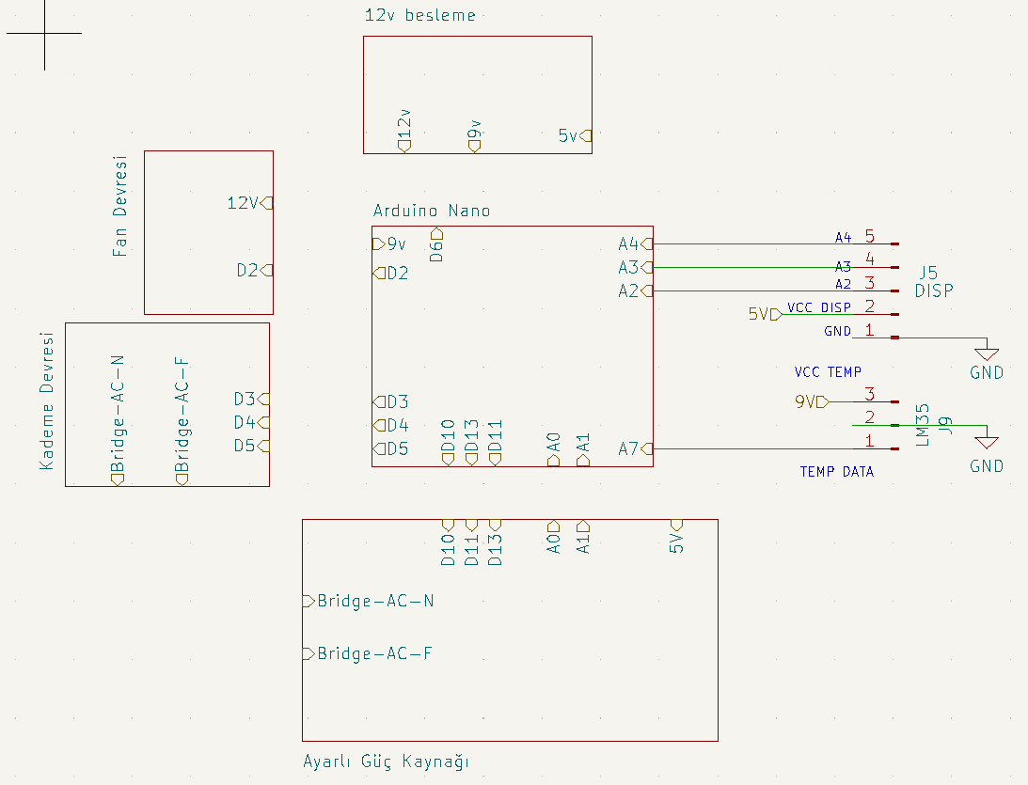Select the "Arduino Nano" sheet title text

(432, 211)
